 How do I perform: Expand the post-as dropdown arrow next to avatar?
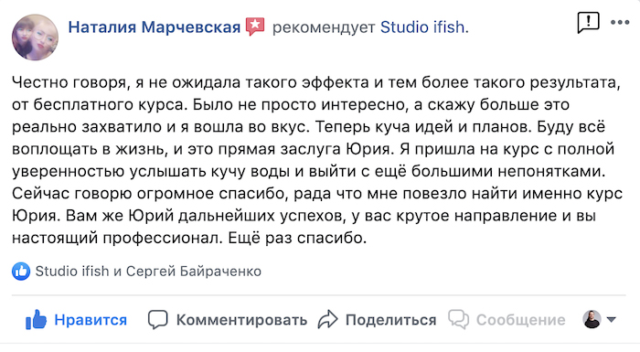611,319
